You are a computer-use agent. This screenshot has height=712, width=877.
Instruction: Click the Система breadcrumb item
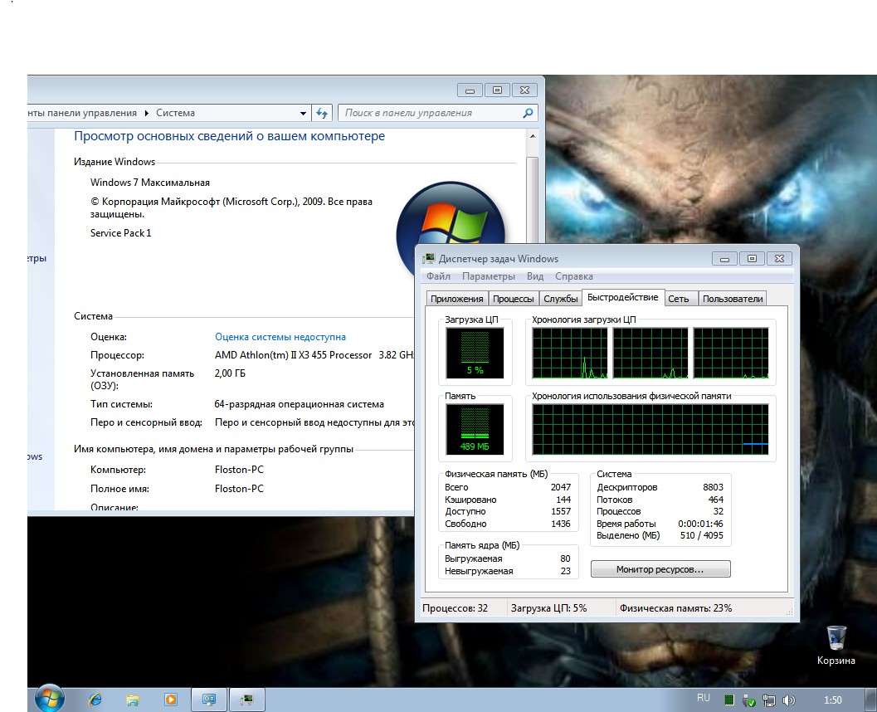tap(175, 113)
